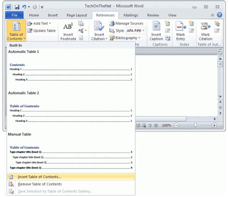Open the File tab

click(14, 15)
